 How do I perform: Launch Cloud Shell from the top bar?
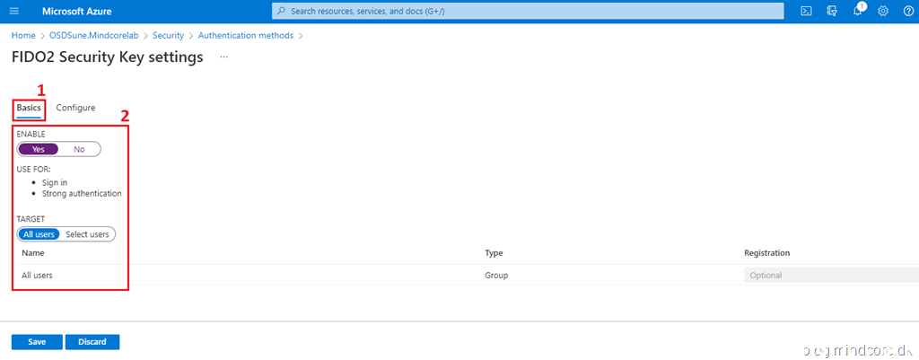pos(806,11)
